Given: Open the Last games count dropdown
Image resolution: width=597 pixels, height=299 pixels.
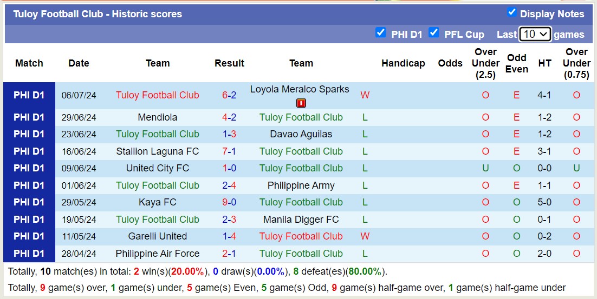Looking at the screenshot, I should 535,34.
